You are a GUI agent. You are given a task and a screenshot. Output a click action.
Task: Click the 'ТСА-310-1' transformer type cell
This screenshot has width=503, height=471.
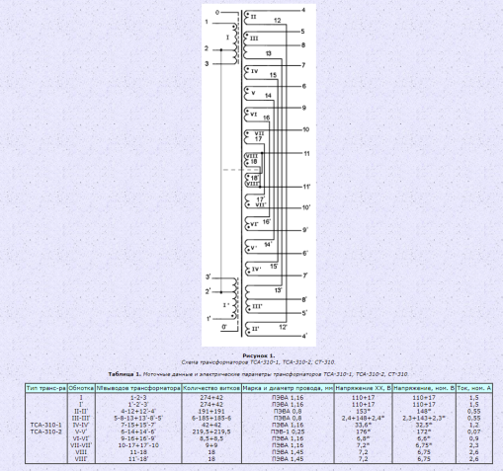(x=46, y=425)
